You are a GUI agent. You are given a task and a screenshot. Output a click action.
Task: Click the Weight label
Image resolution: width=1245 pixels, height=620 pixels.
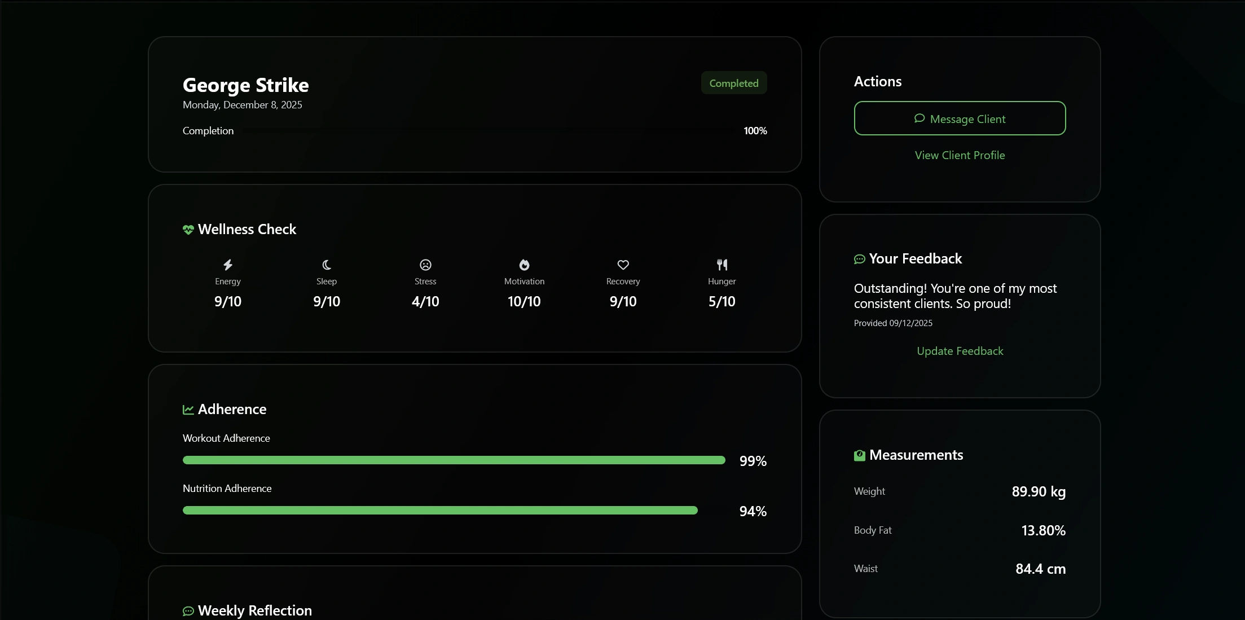869,491
